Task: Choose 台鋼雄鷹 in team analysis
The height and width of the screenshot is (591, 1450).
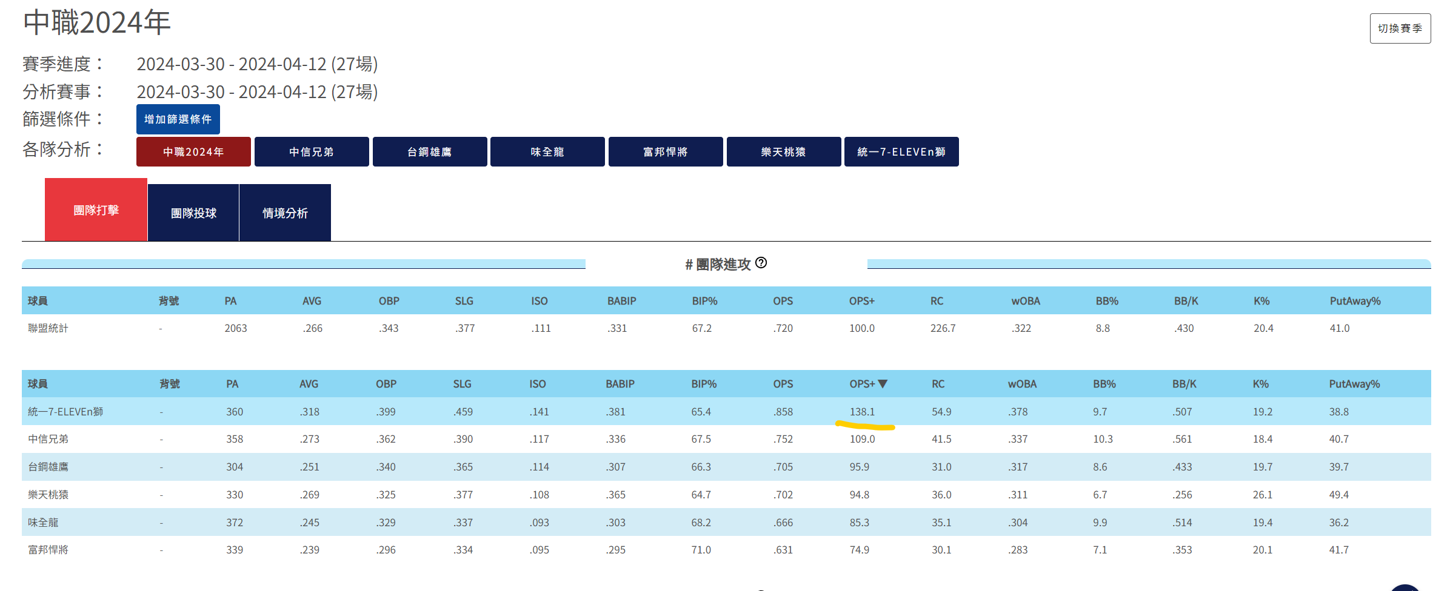Action: (429, 152)
